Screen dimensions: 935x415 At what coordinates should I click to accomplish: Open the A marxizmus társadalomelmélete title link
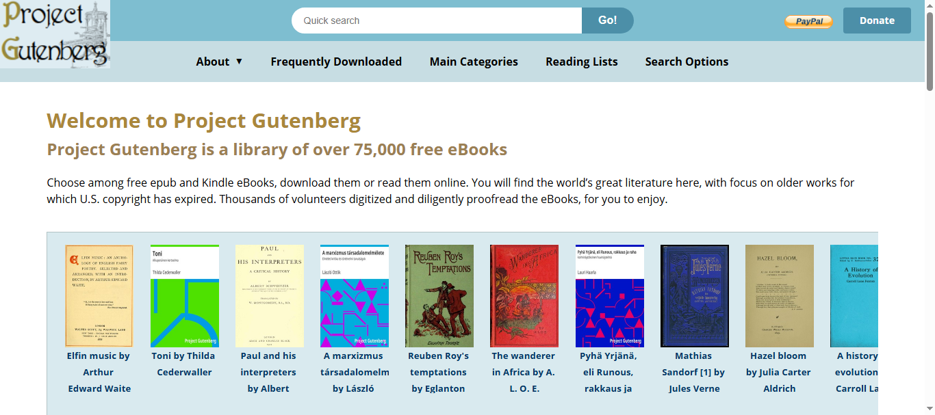click(354, 372)
